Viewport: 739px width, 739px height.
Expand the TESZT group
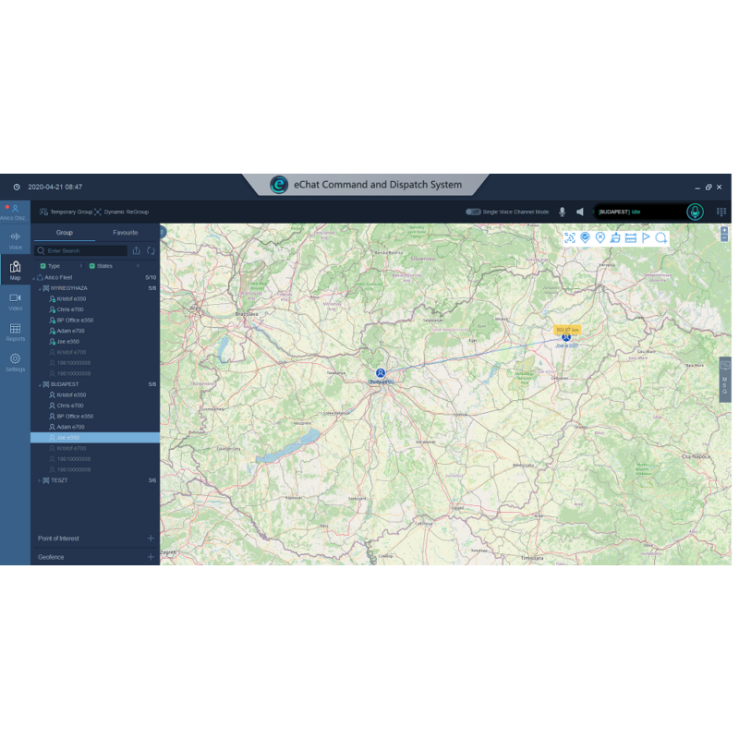39,480
